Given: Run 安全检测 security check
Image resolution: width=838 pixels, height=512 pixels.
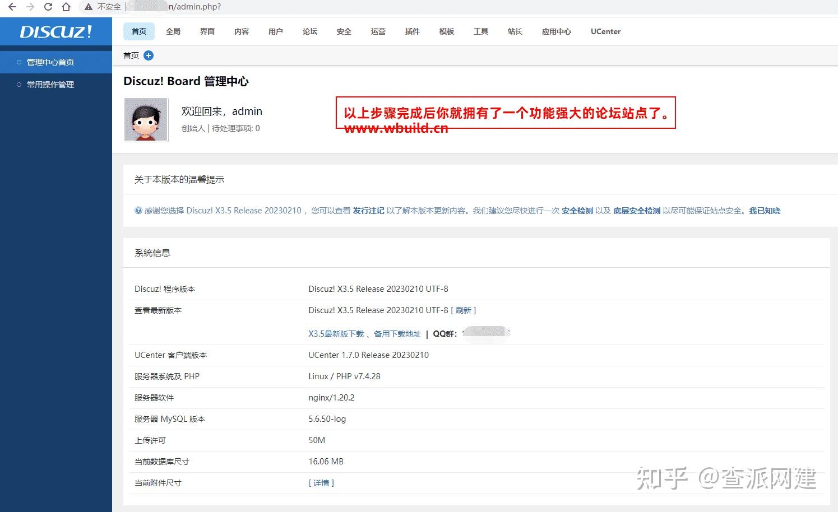Looking at the screenshot, I should coord(577,210).
